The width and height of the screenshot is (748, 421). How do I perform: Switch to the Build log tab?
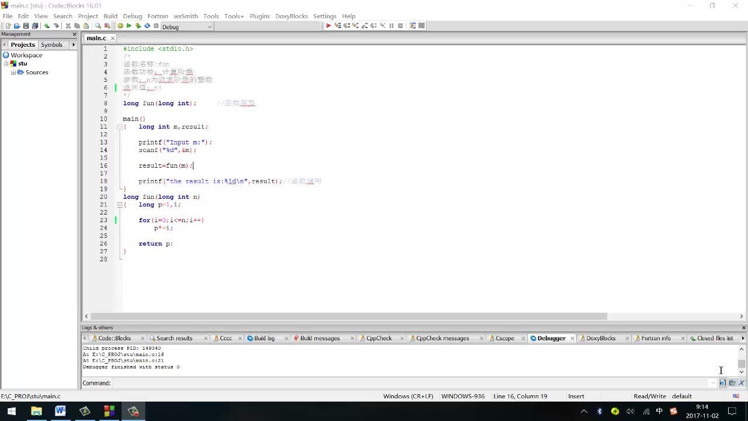click(264, 338)
